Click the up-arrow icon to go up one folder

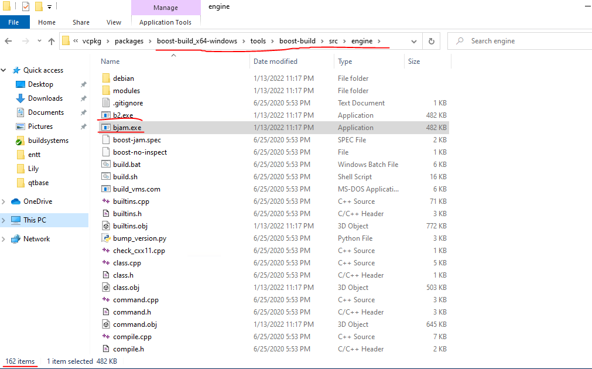(52, 41)
